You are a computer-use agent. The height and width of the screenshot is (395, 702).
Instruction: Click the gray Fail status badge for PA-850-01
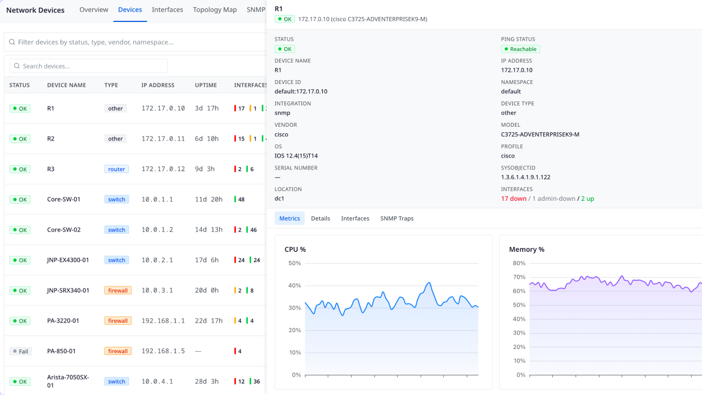pyautogui.click(x=20, y=351)
